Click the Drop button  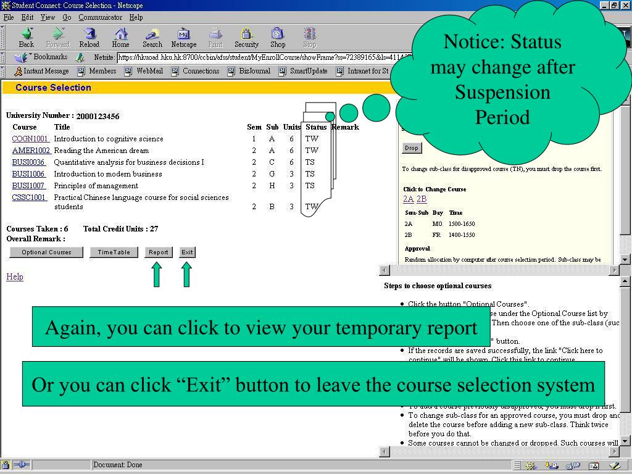coord(412,148)
